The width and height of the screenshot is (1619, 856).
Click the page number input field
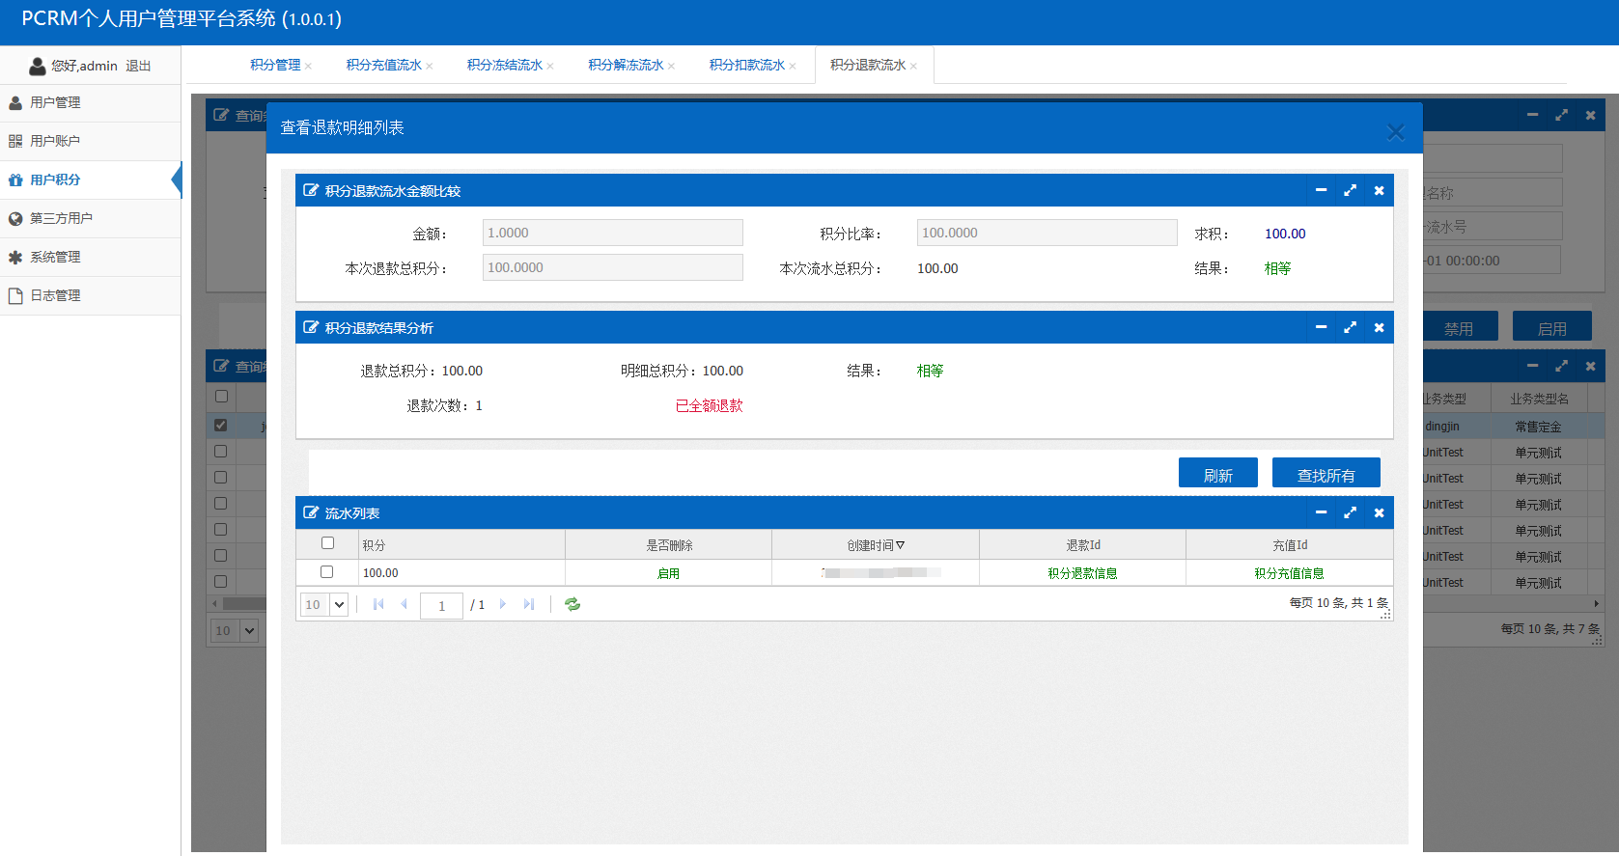click(441, 605)
